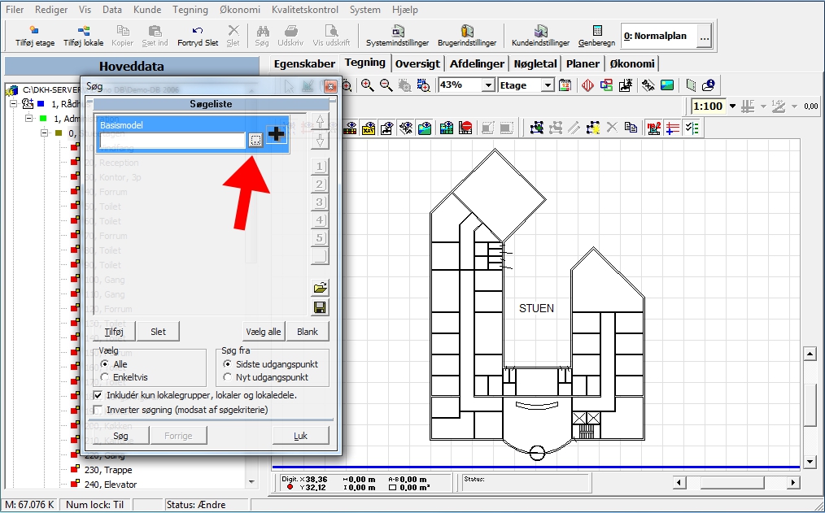Toggle the landscape eye visibility icon

pos(425,128)
